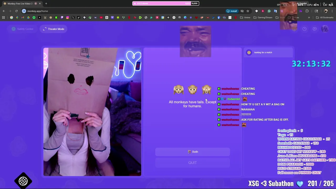Click the third-party cookies eye icon

(x=242, y=11)
